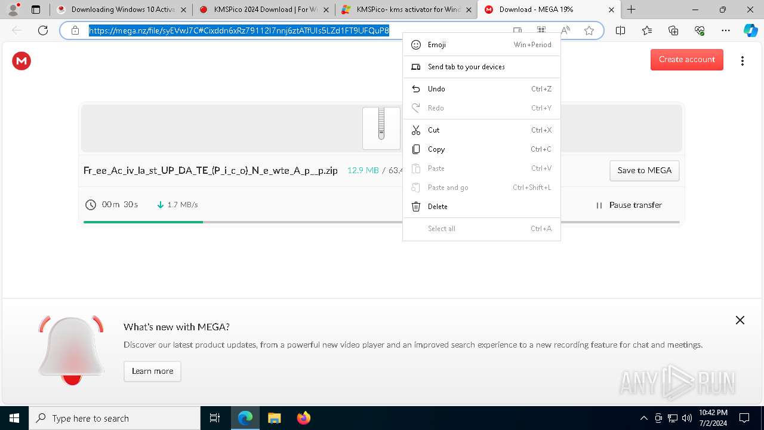This screenshot has width=764, height=430.
Task: Choose Send tab to your devices
Action: click(x=482, y=67)
